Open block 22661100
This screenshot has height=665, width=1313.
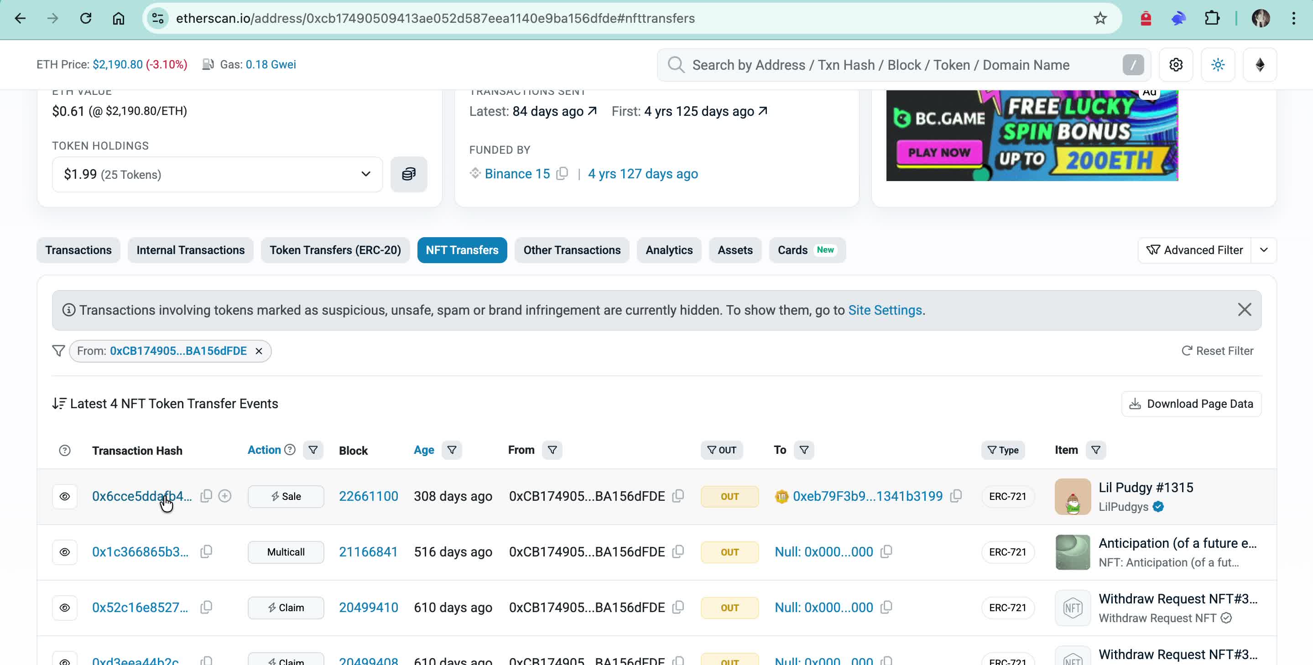pos(369,496)
